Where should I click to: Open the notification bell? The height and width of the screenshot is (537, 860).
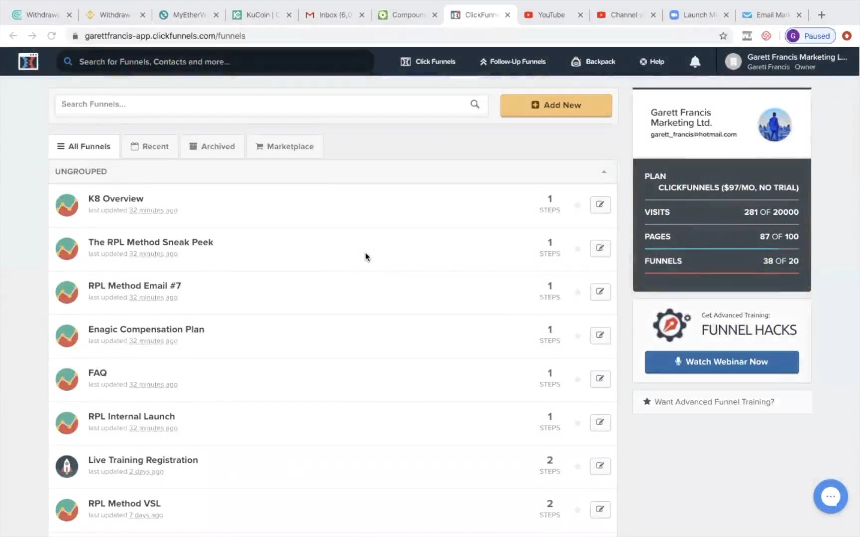(695, 61)
